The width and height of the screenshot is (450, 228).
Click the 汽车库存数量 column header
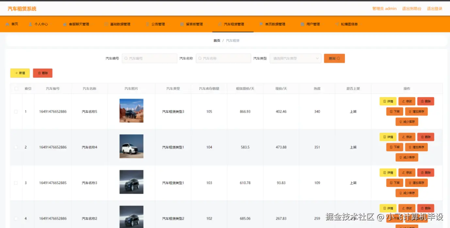[x=209, y=89]
